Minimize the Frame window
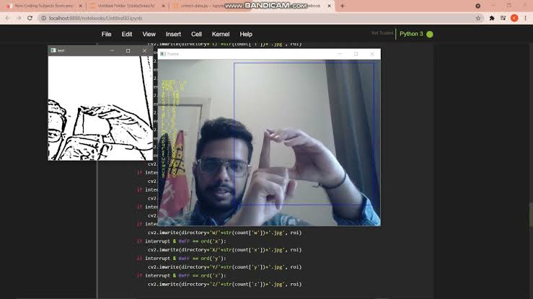The image size is (533, 299). point(340,53)
